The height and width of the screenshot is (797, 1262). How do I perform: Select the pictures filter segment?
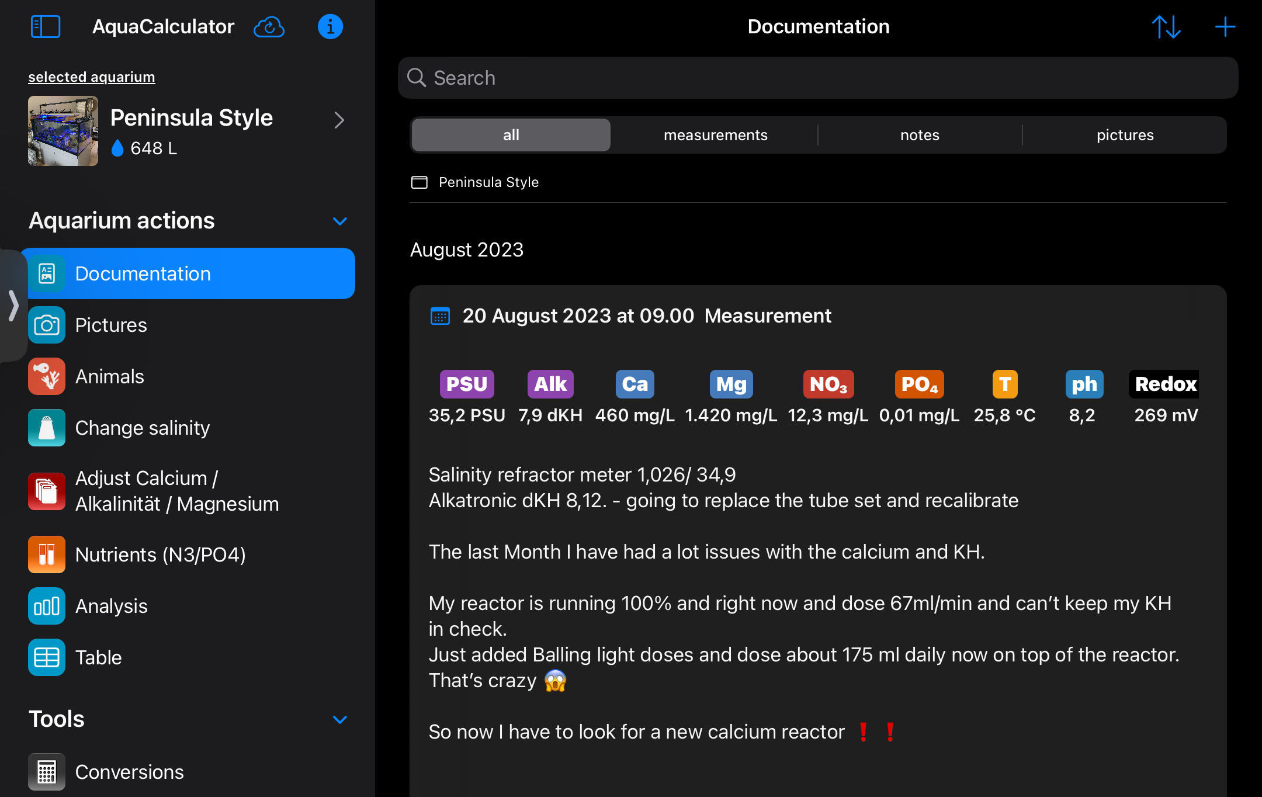coord(1125,135)
